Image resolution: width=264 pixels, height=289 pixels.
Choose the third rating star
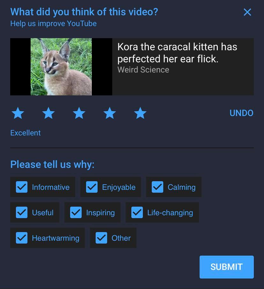[79, 113]
